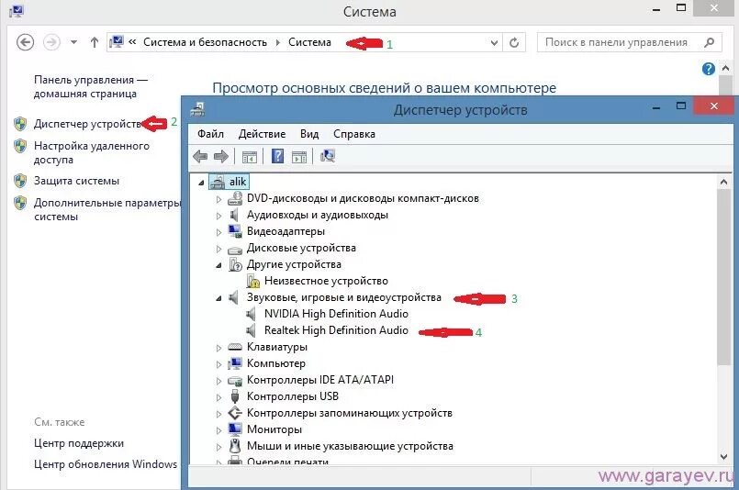
Task: Click the refresh button in Система address bar
Action: [514, 43]
